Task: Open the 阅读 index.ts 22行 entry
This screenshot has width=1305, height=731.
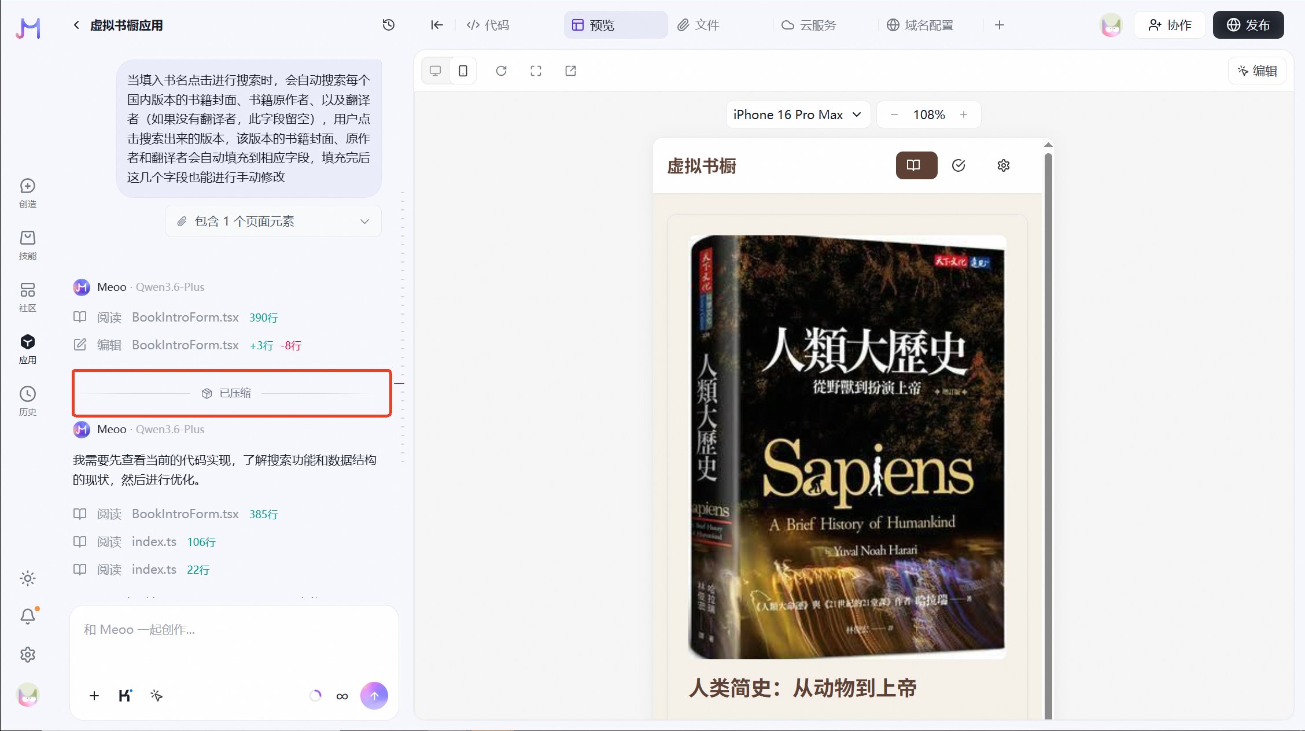Action: (142, 570)
